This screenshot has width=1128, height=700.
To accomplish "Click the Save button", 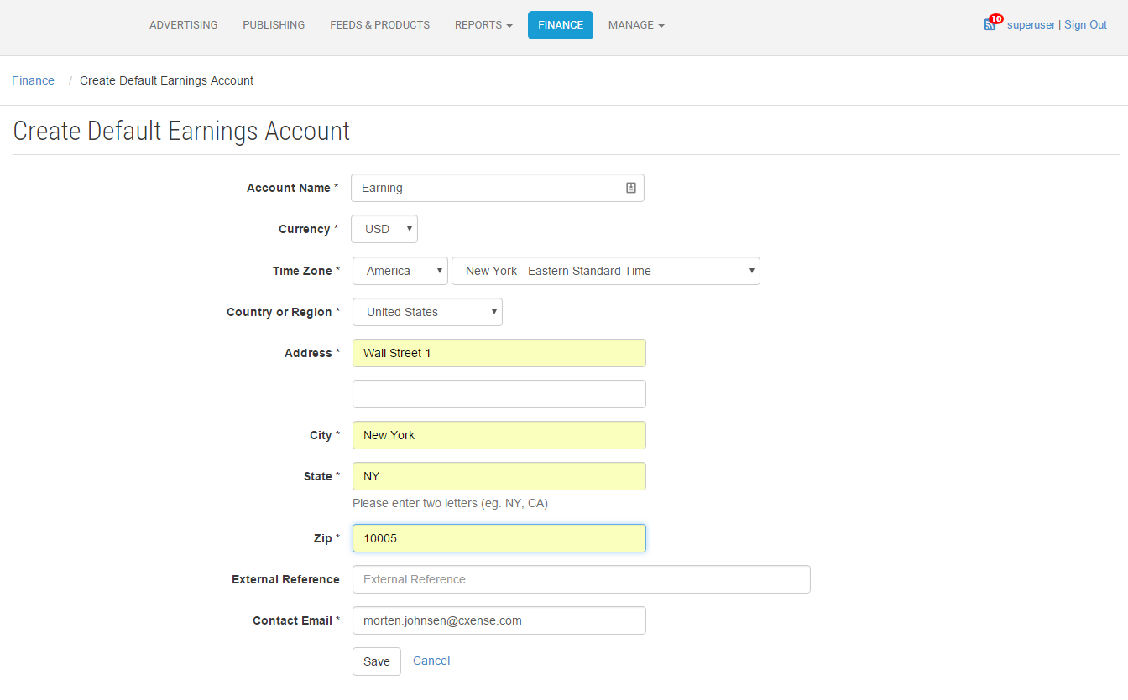I will coord(377,661).
